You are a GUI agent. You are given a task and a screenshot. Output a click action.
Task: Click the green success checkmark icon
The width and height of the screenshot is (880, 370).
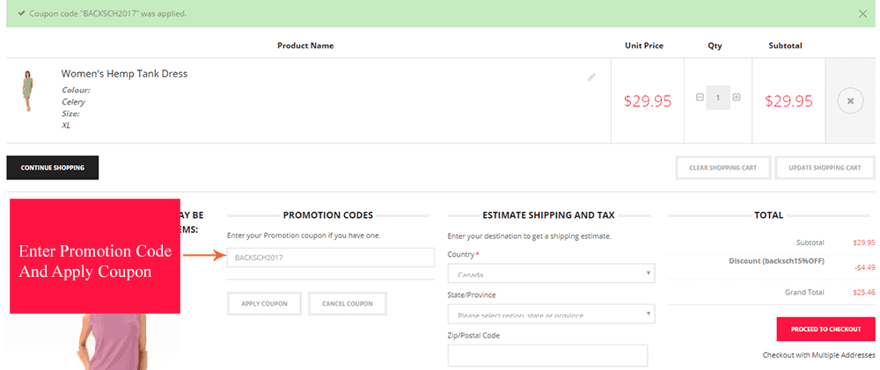point(21,13)
